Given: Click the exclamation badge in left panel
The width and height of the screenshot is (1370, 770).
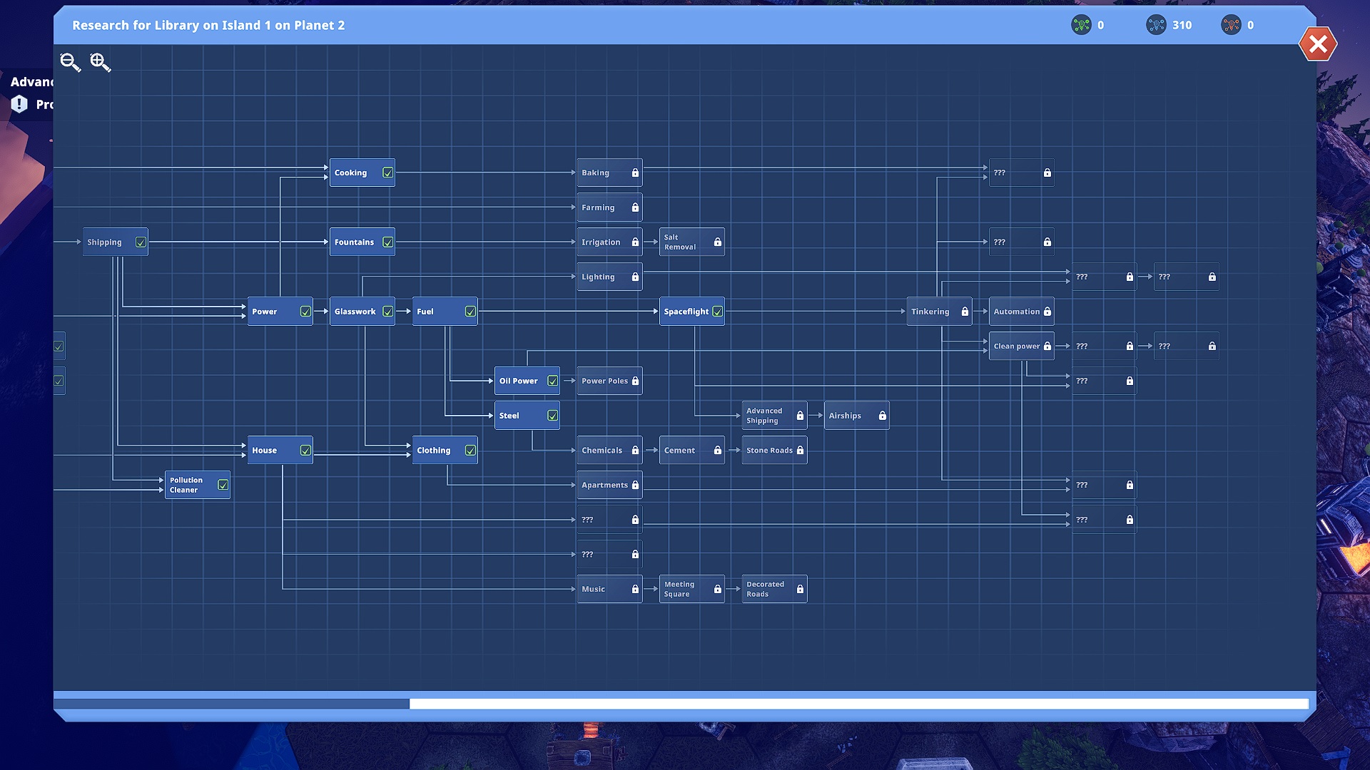Looking at the screenshot, I should click(19, 104).
